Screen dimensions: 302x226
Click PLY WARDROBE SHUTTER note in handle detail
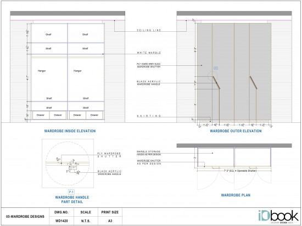[109, 155]
